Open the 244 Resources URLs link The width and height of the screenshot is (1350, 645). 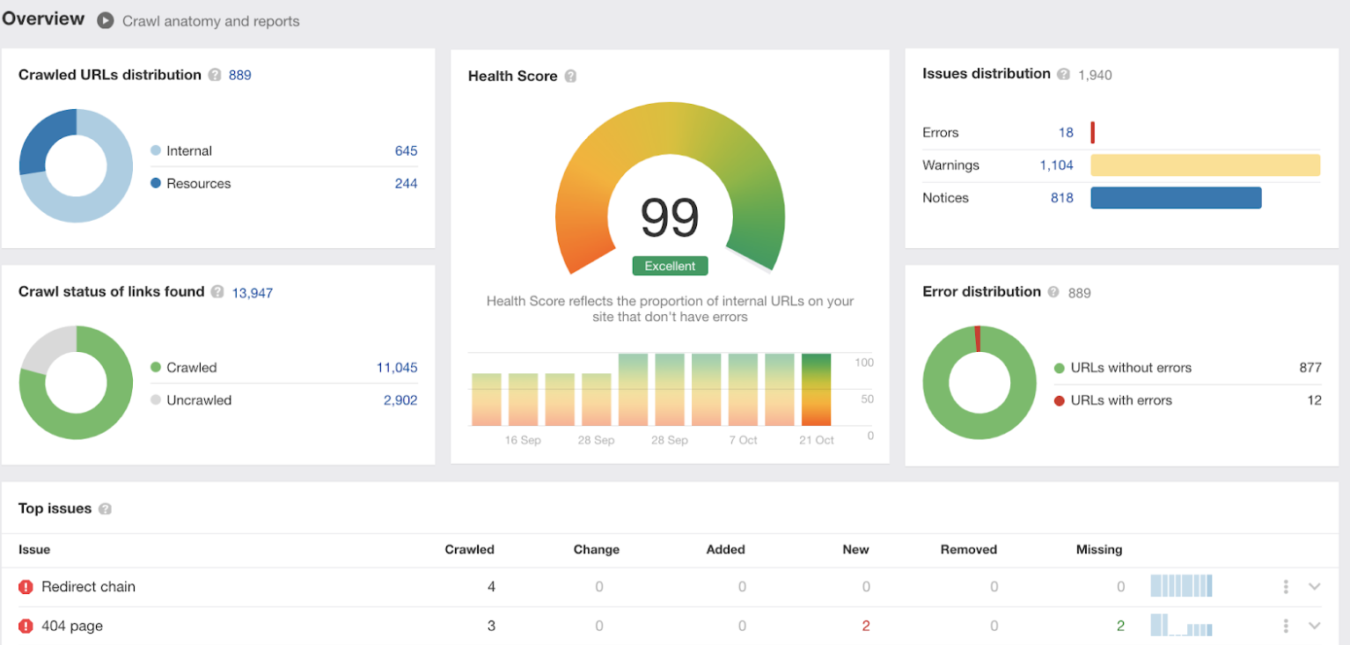[406, 184]
